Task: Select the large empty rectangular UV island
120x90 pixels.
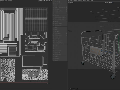Action: (x=33, y=61)
